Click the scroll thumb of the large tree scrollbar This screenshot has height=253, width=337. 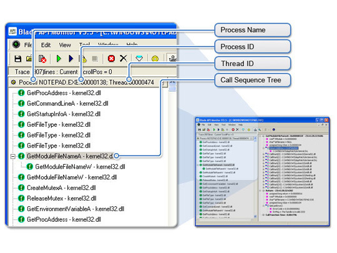coord(172,89)
